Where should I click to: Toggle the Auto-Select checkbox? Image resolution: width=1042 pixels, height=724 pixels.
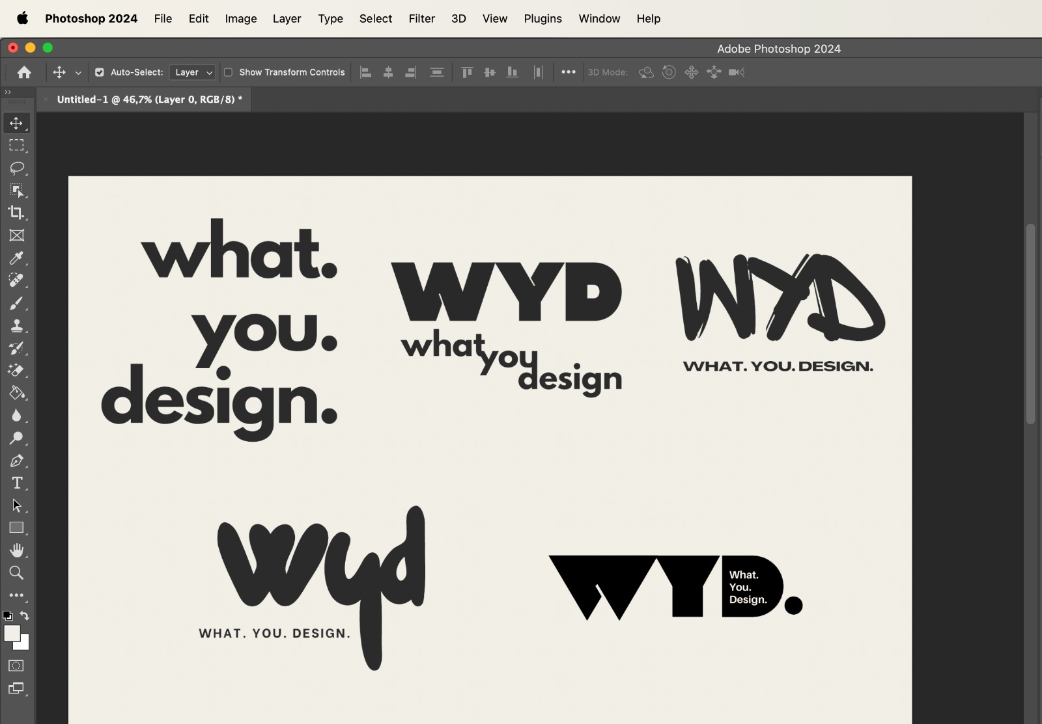(x=100, y=72)
